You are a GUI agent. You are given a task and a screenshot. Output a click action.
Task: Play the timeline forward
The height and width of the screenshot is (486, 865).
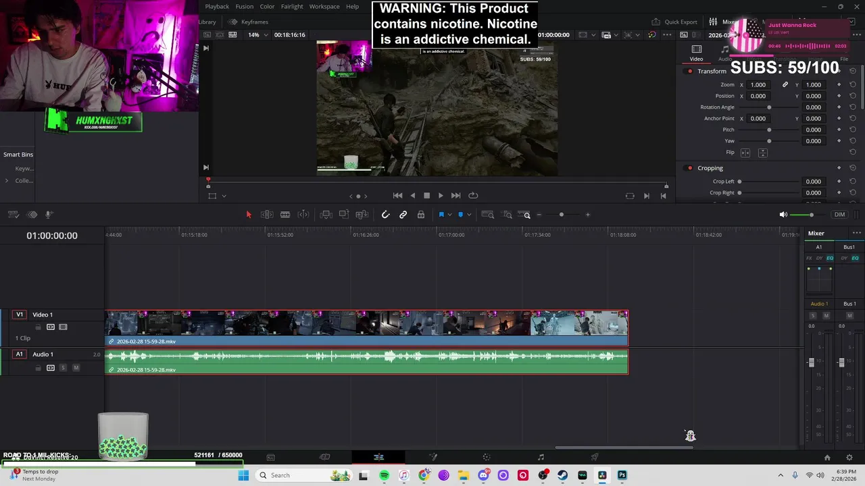441,196
